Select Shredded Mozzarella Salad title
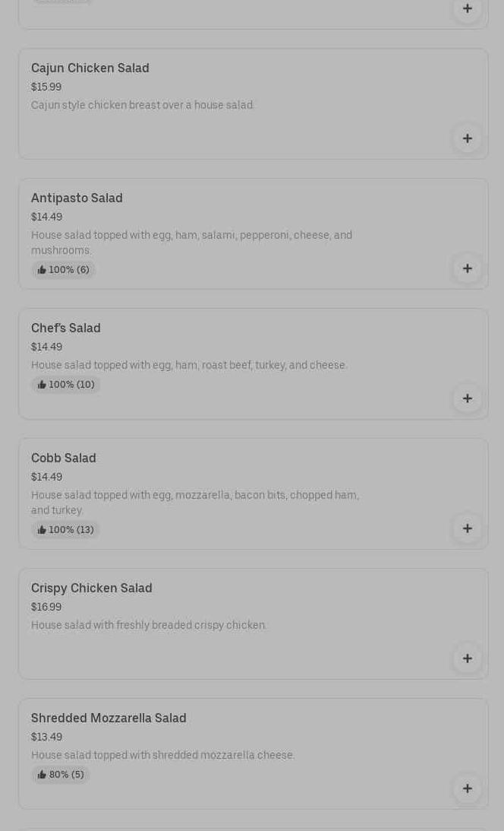This screenshot has height=831, width=504. click(x=109, y=718)
